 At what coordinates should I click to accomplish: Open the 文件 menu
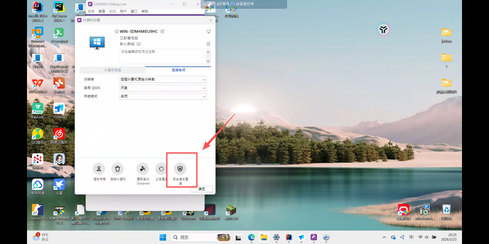pyautogui.click(x=91, y=11)
